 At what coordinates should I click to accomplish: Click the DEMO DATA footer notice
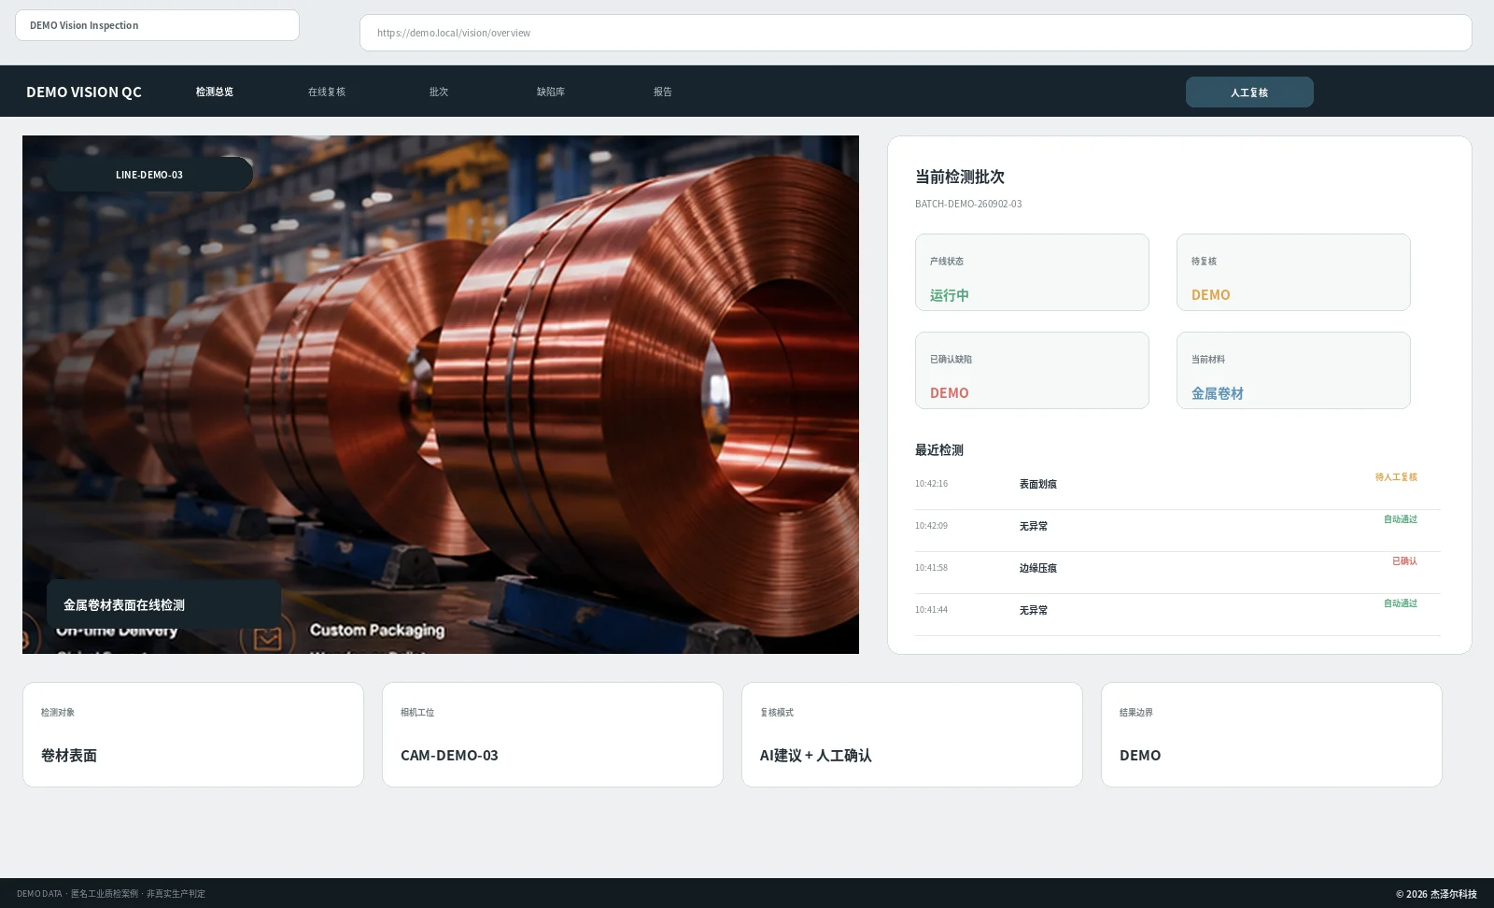coord(111,894)
